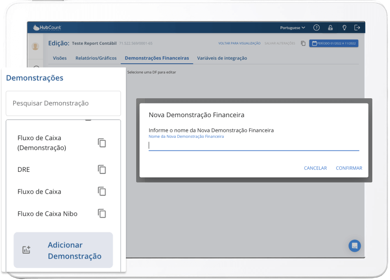Click the copy icon beside Fluxo de Caixa
The width and height of the screenshot is (390, 280).
pos(102,192)
